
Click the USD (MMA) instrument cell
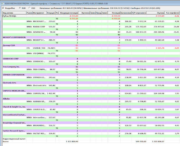[39, 53]
